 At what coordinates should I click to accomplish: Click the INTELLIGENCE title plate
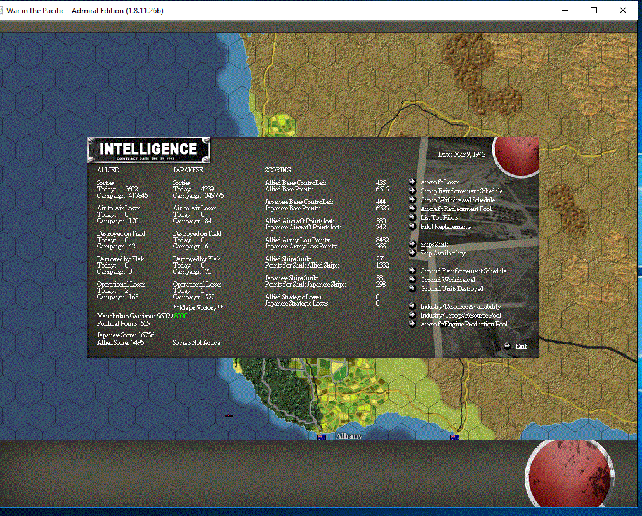(148, 150)
